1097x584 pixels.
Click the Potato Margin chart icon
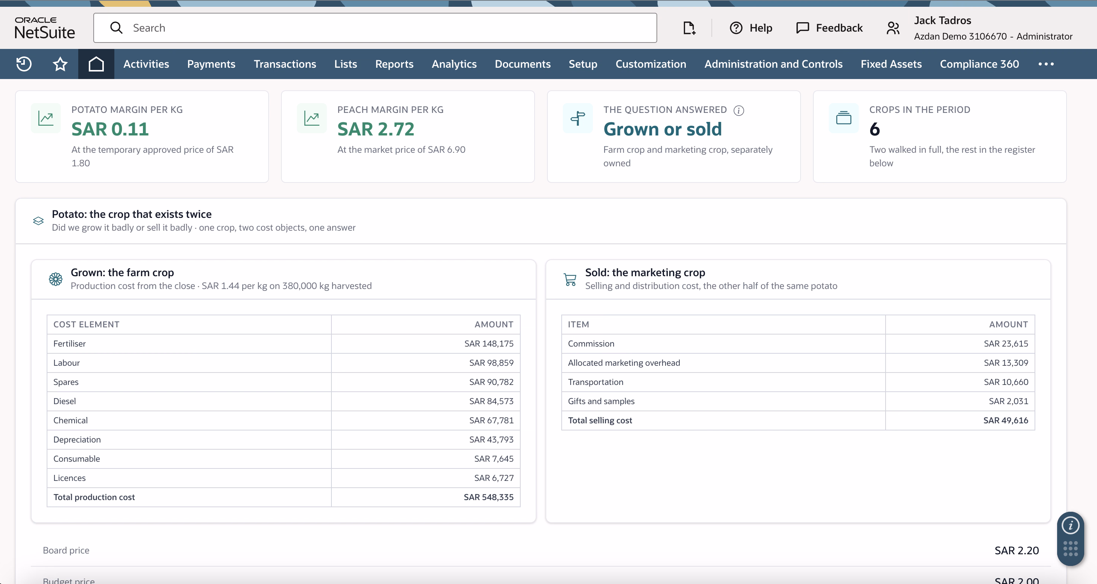[46, 118]
